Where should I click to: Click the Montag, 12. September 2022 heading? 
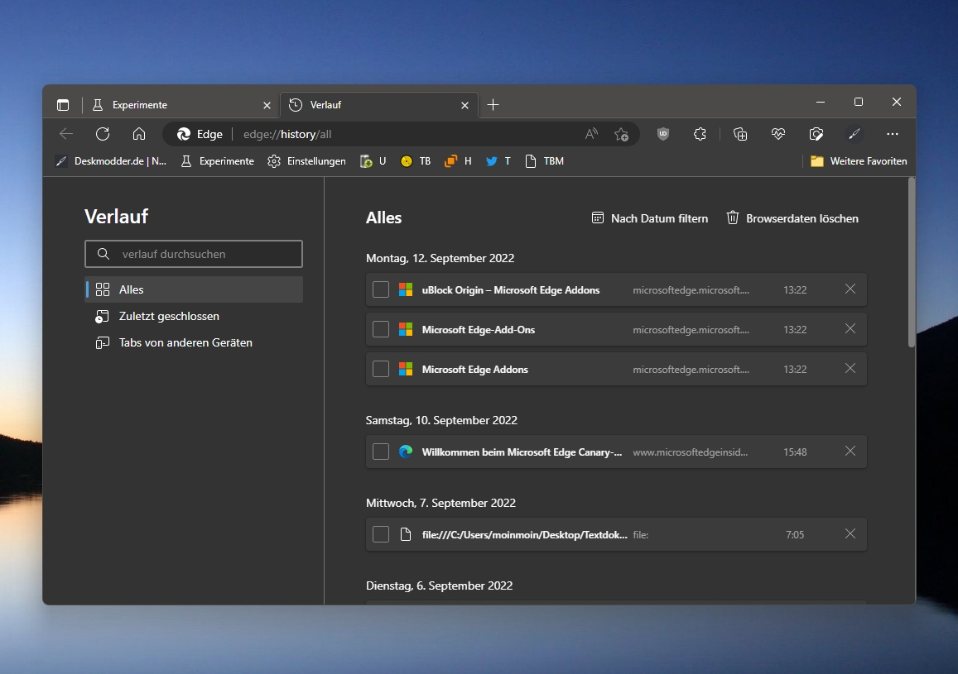(x=440, y=258)
